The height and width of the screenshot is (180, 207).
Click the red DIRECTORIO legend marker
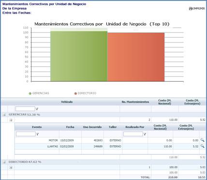point(75,93)
